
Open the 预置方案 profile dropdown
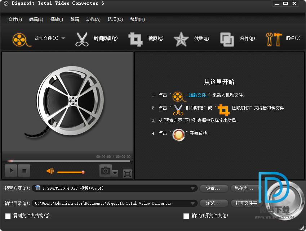click(115, 188)
